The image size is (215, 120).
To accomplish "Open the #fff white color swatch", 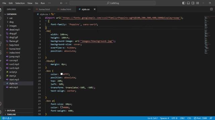I will 61,74.
